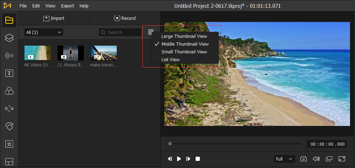Open the layers panel in sidebar
The height and width of the screenshot is (168, 355).
(9, 38)
